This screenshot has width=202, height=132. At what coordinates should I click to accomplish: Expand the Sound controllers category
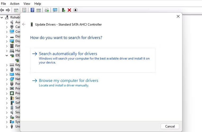pyautogui.click(x=7, y=113)
